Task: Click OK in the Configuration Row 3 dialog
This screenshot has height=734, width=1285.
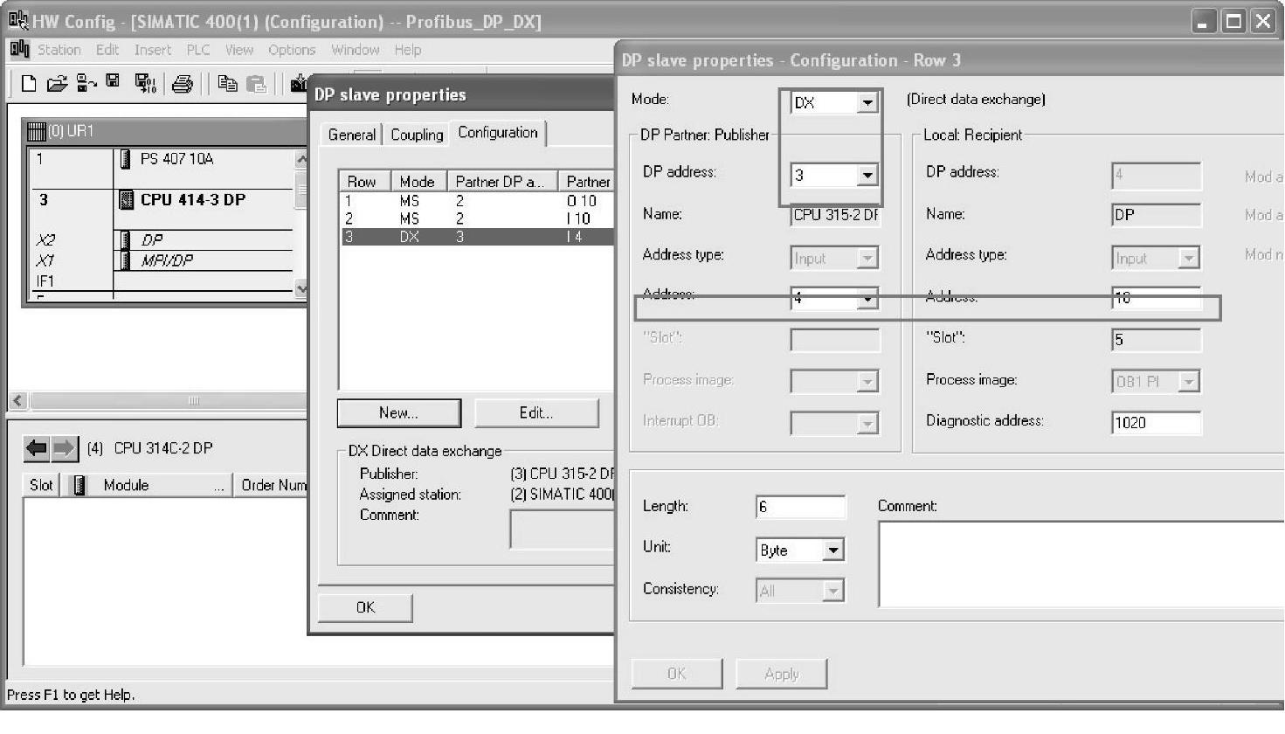Action: coord(677,674)
